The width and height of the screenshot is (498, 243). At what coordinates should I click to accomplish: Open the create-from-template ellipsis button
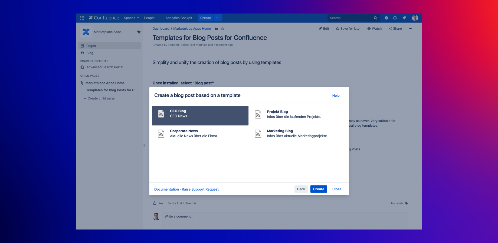[x=218, y=18]
